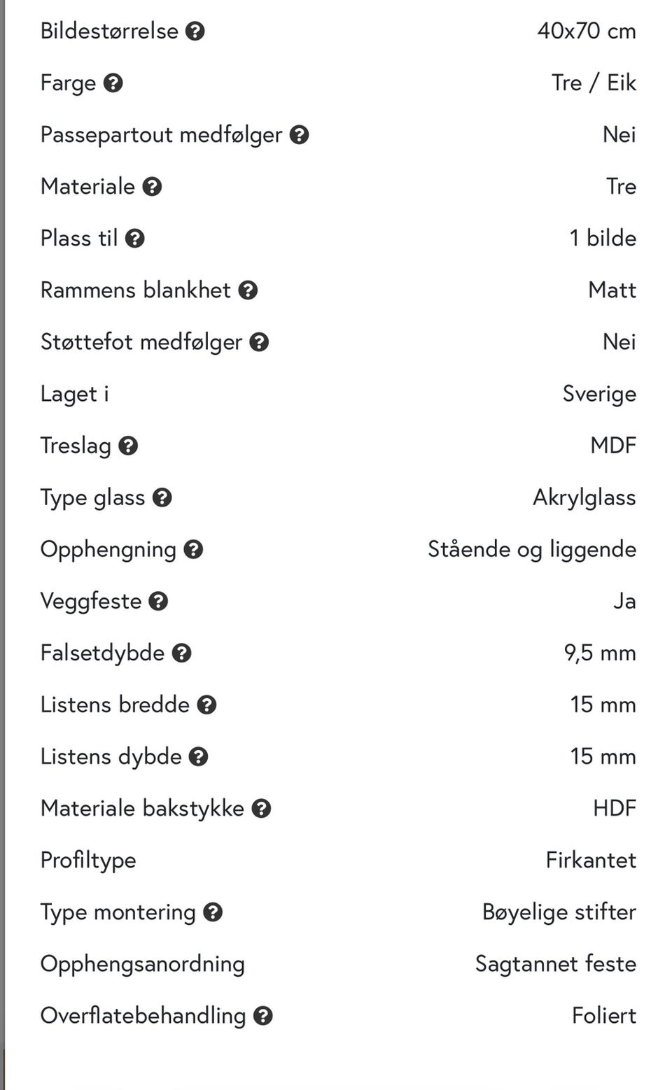Click help icon next to Plass til
Viewport: 672px width, 1090px height.
135,239
